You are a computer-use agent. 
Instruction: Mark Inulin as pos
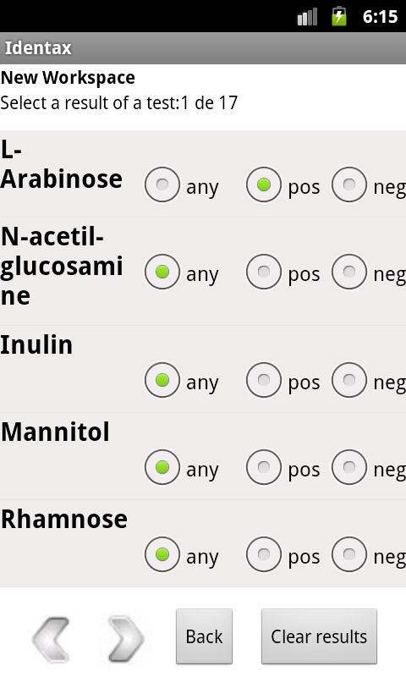point(264,380)
